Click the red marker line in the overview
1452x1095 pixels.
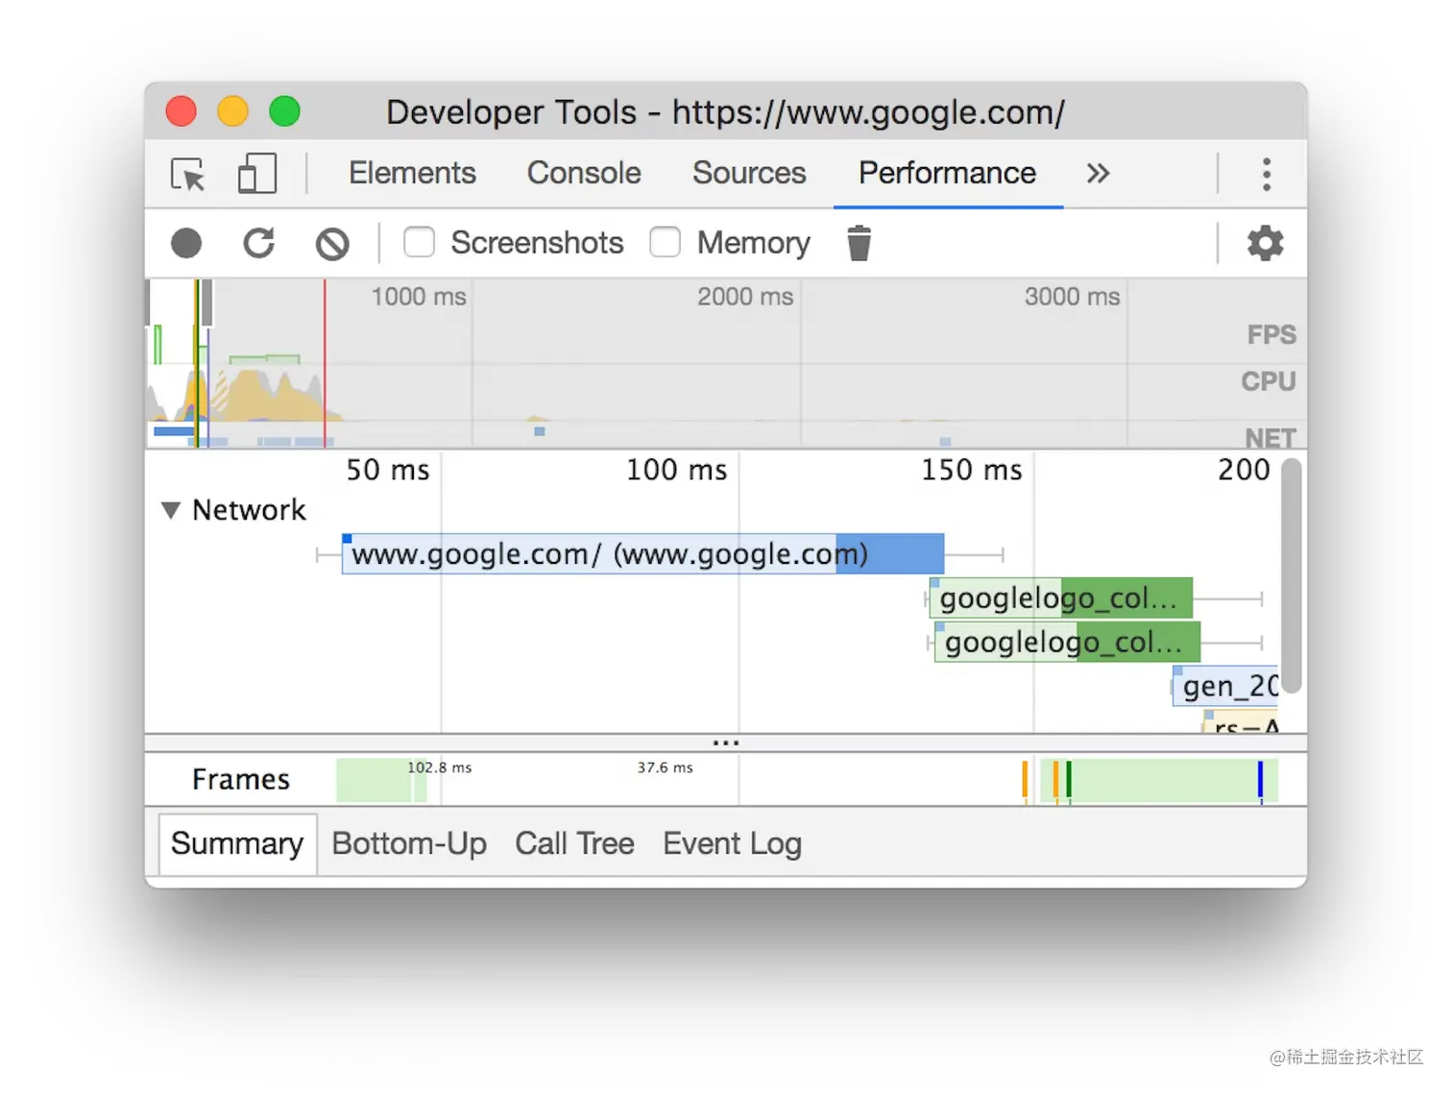pyautogui.click(x=325, y=363)
